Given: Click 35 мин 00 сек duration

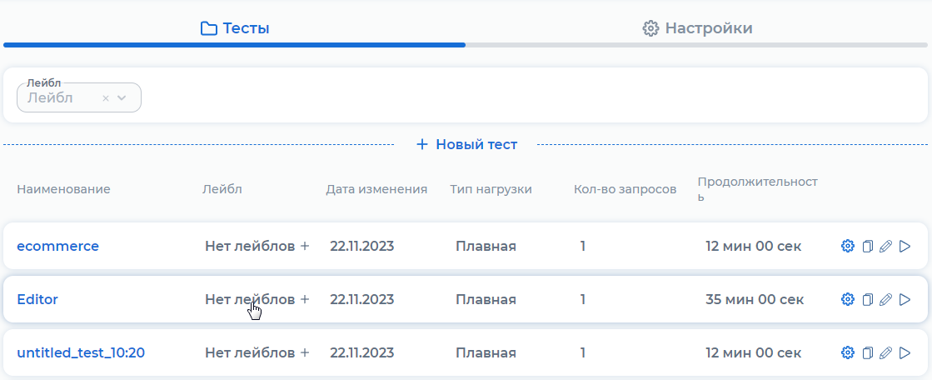Looking at the screenshot, I should 755,300.
